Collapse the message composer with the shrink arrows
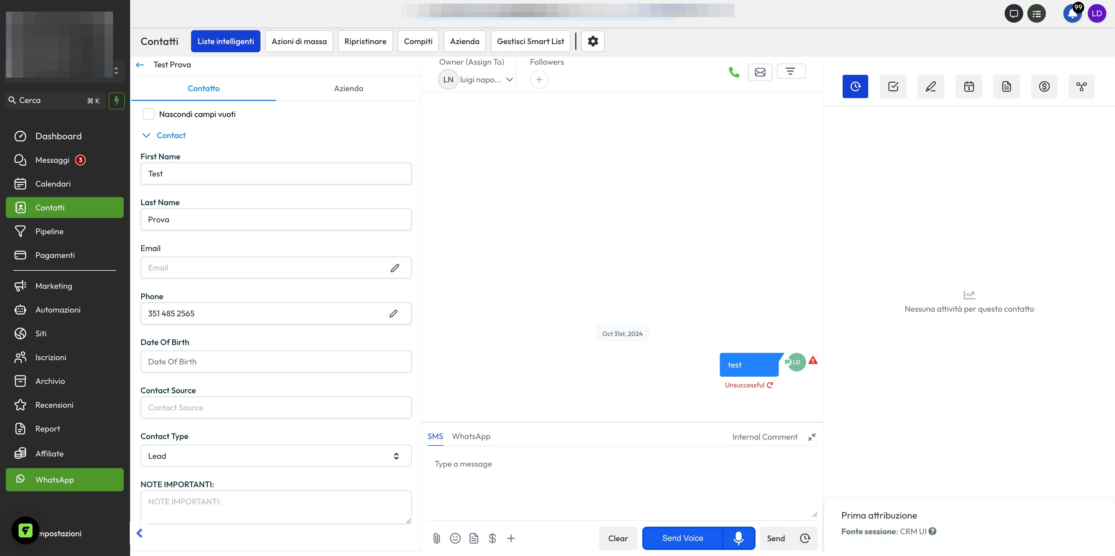1115x556 pixels. (x=812, y=437)
